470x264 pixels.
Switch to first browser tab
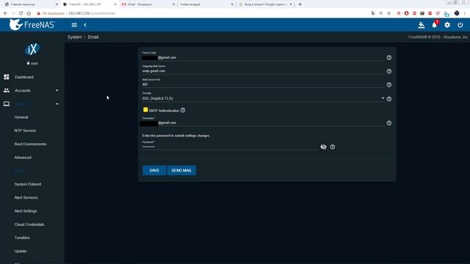(x=31, y=4)
